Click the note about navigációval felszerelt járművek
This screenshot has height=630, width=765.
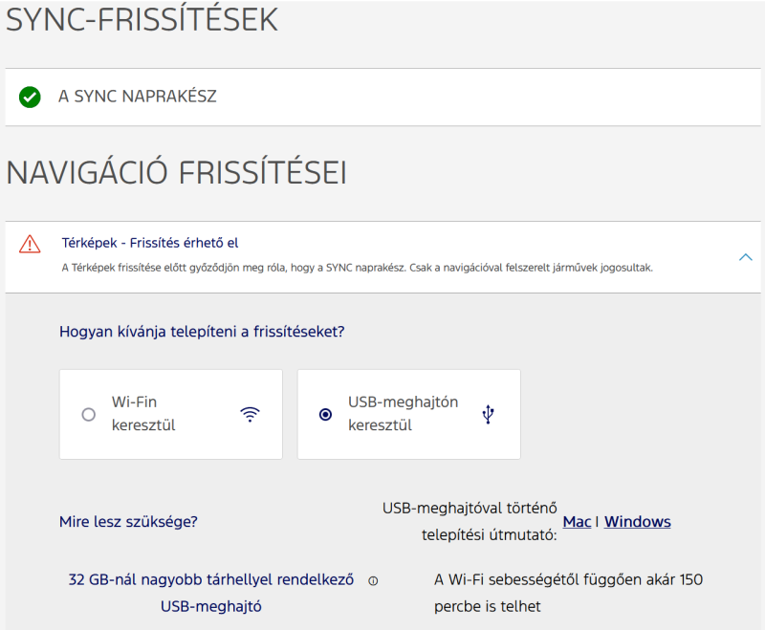click(x=357, y=268)
